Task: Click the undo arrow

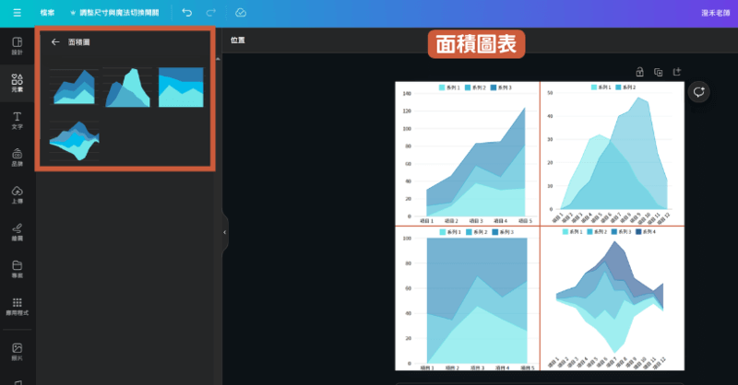Action: (187, 13)
